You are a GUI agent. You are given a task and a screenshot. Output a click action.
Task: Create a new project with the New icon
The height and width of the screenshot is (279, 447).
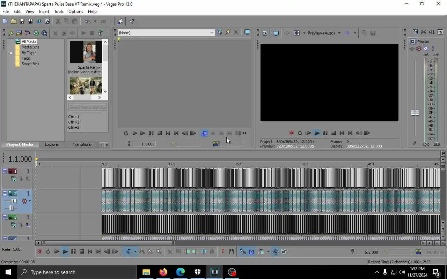tap(5, 21)
